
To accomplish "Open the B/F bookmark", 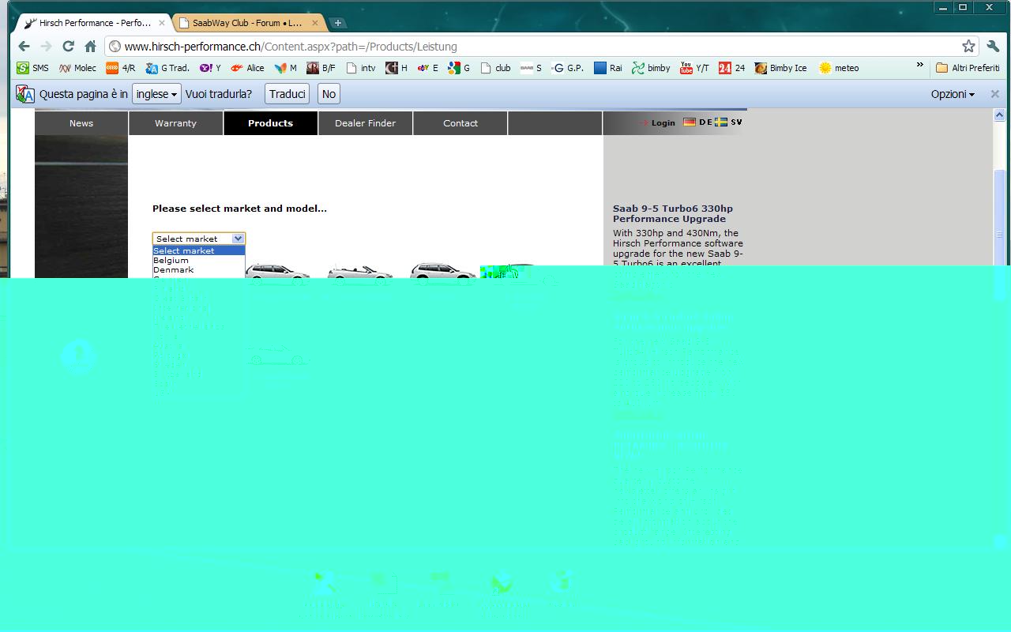I will pos(321,68).
